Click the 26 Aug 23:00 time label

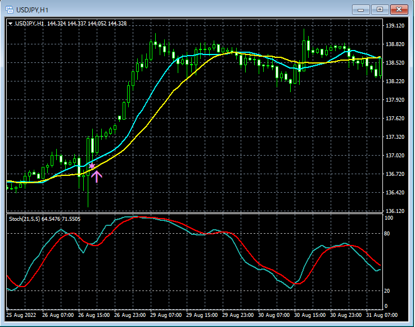pos(130,315)
